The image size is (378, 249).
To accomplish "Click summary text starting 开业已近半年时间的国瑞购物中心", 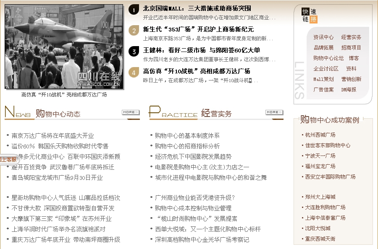I will click(209, 18).
